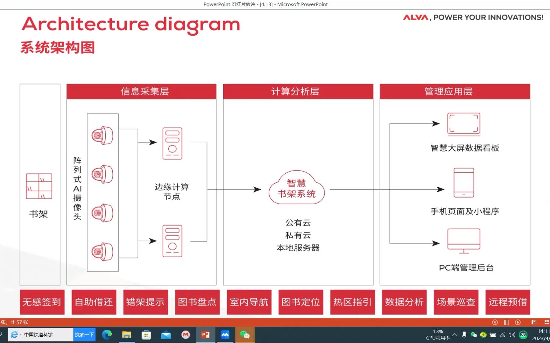Image resolution: width=550 pixels, height=343 pixels.
Task: Click the PC端管理后台 label
Action: pyautogui.click(x=466, y=268)
